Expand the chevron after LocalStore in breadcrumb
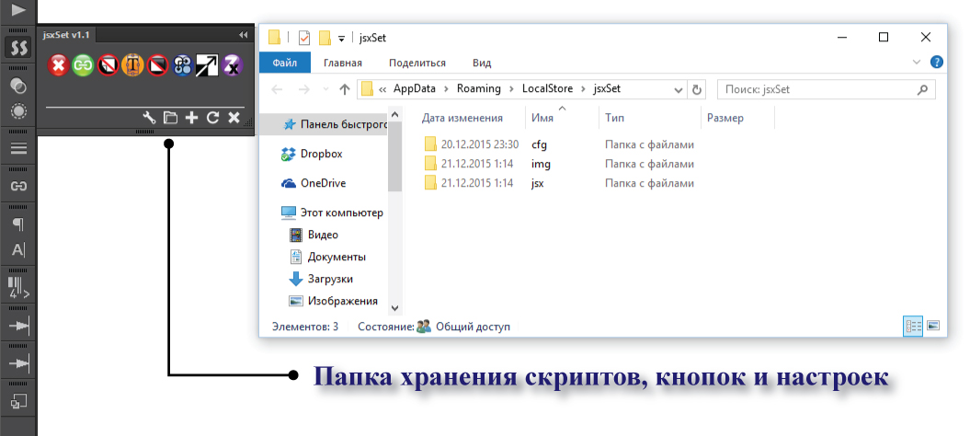Viewport: 970px width, 436px height. pyautogui.click(x=583, y=88)
